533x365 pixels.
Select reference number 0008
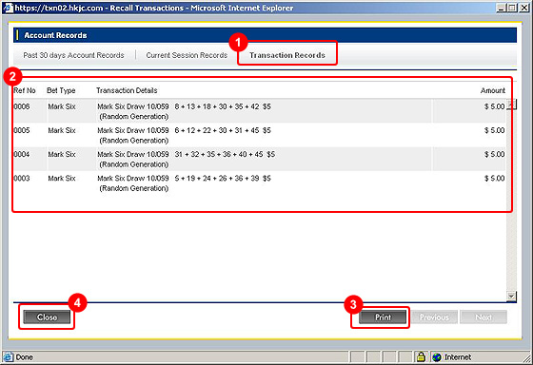pyautogui.click(x=22, y=106)
